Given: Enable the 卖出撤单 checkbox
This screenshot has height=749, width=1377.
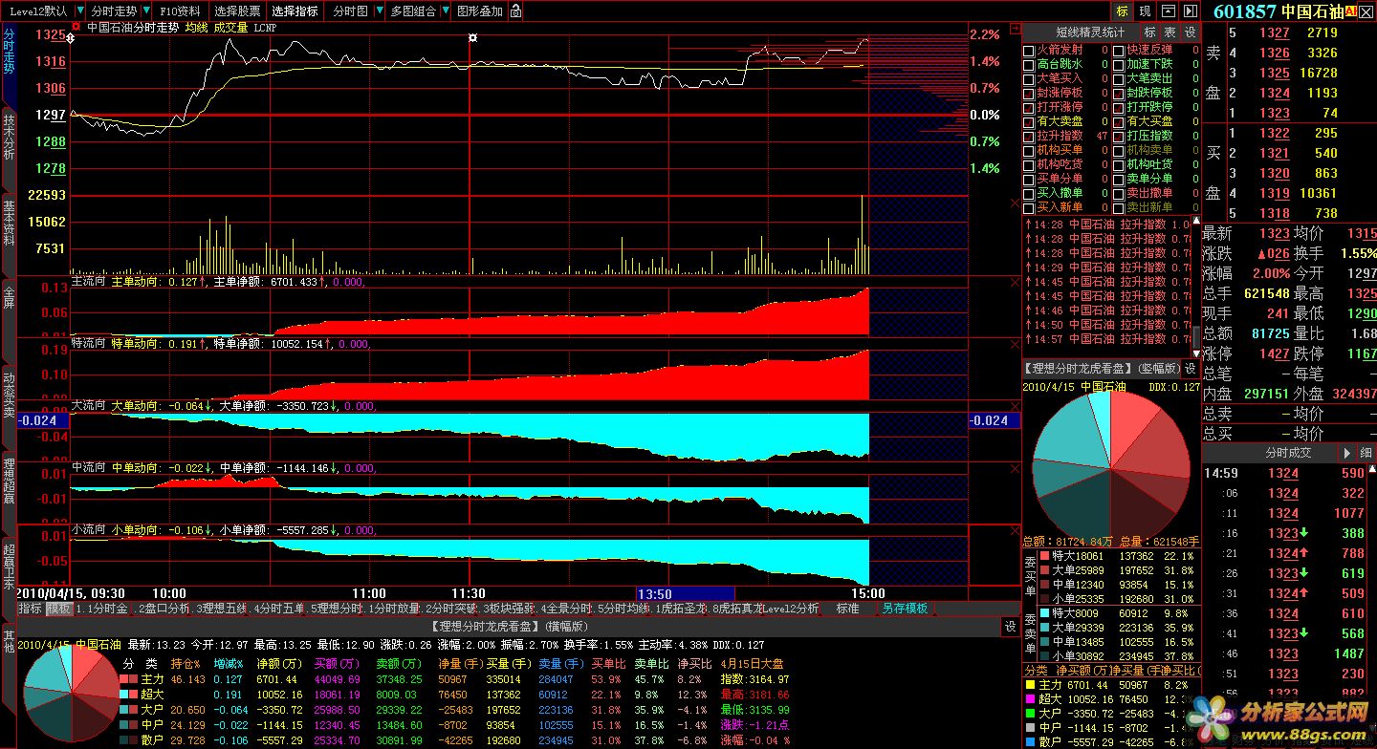Looking at the screenshot, I should click(1119, 194).
